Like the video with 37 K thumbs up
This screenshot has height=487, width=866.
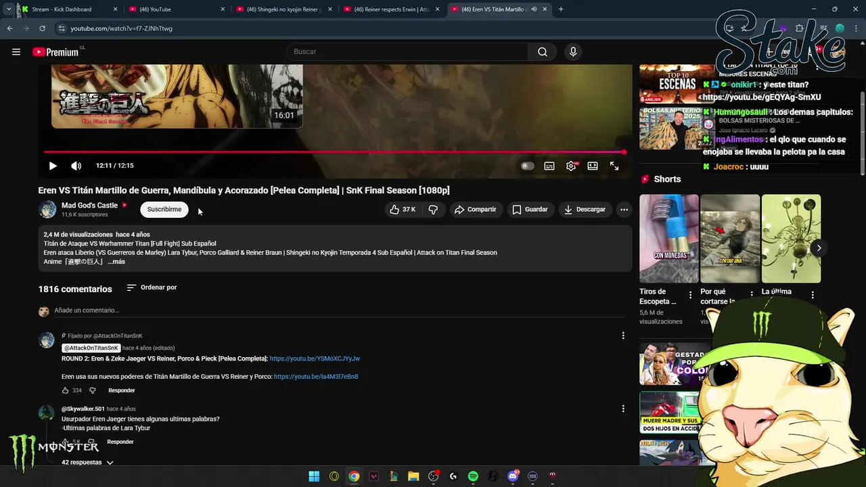pyautogui.click(x=403, y=210)
